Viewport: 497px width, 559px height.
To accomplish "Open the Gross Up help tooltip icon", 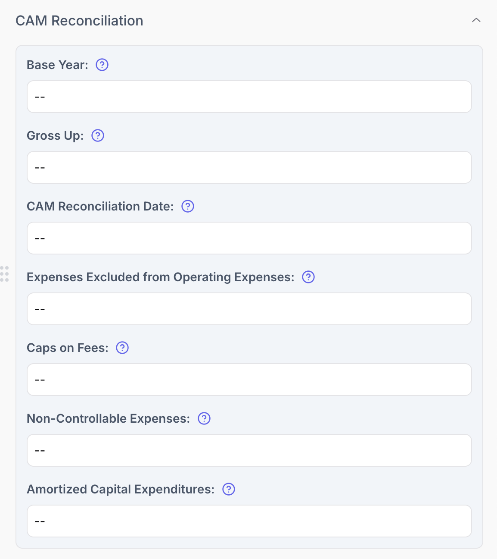I will tap(98, 135).
